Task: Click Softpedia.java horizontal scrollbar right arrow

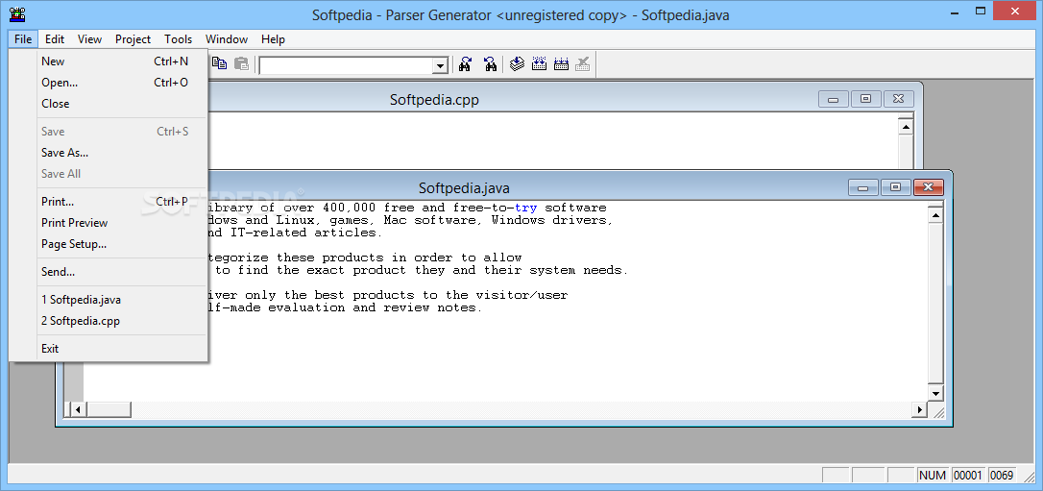Action: coord(921,410)
